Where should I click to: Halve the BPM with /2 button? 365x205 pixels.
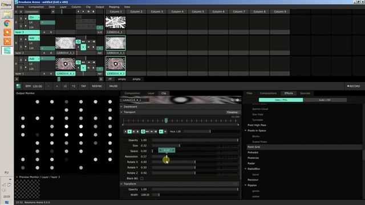65,86
